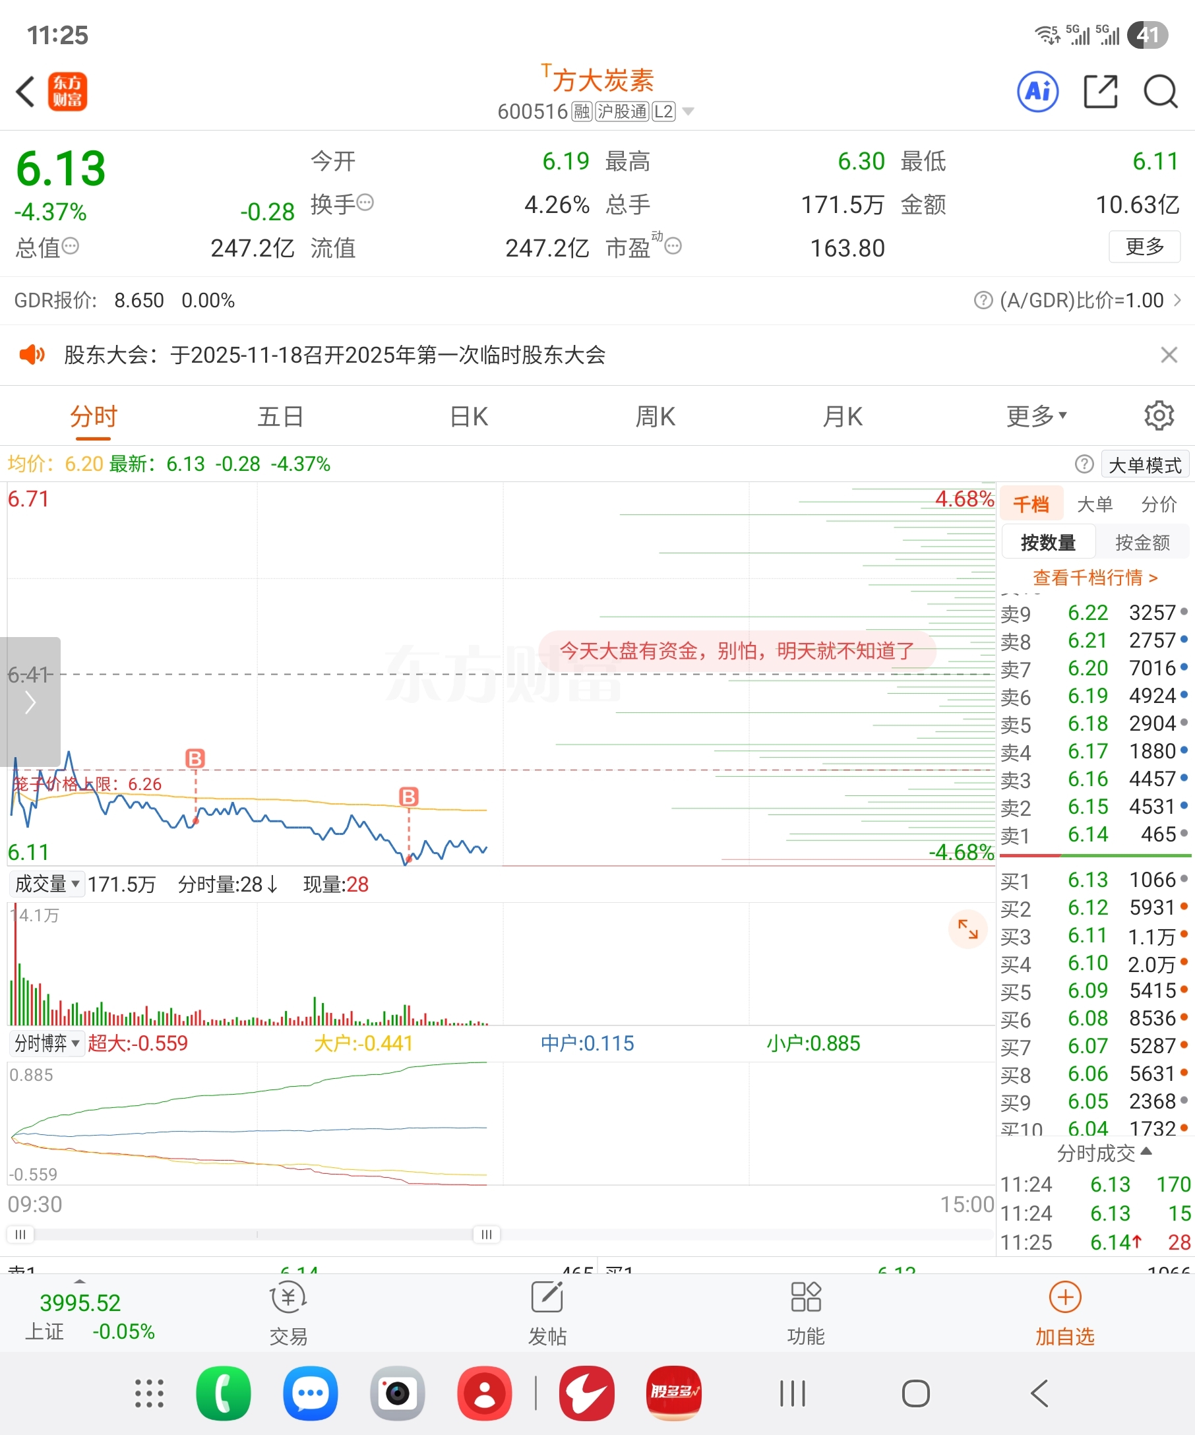Select 按数量 option
This screenshot has width=1195, height=1435.
[x=1048, y=543]
